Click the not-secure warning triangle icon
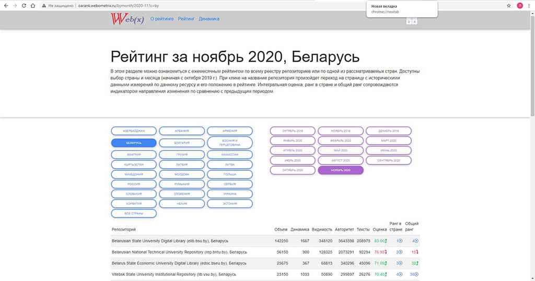This screenshot has height=281, width=535. click(44, 6)
